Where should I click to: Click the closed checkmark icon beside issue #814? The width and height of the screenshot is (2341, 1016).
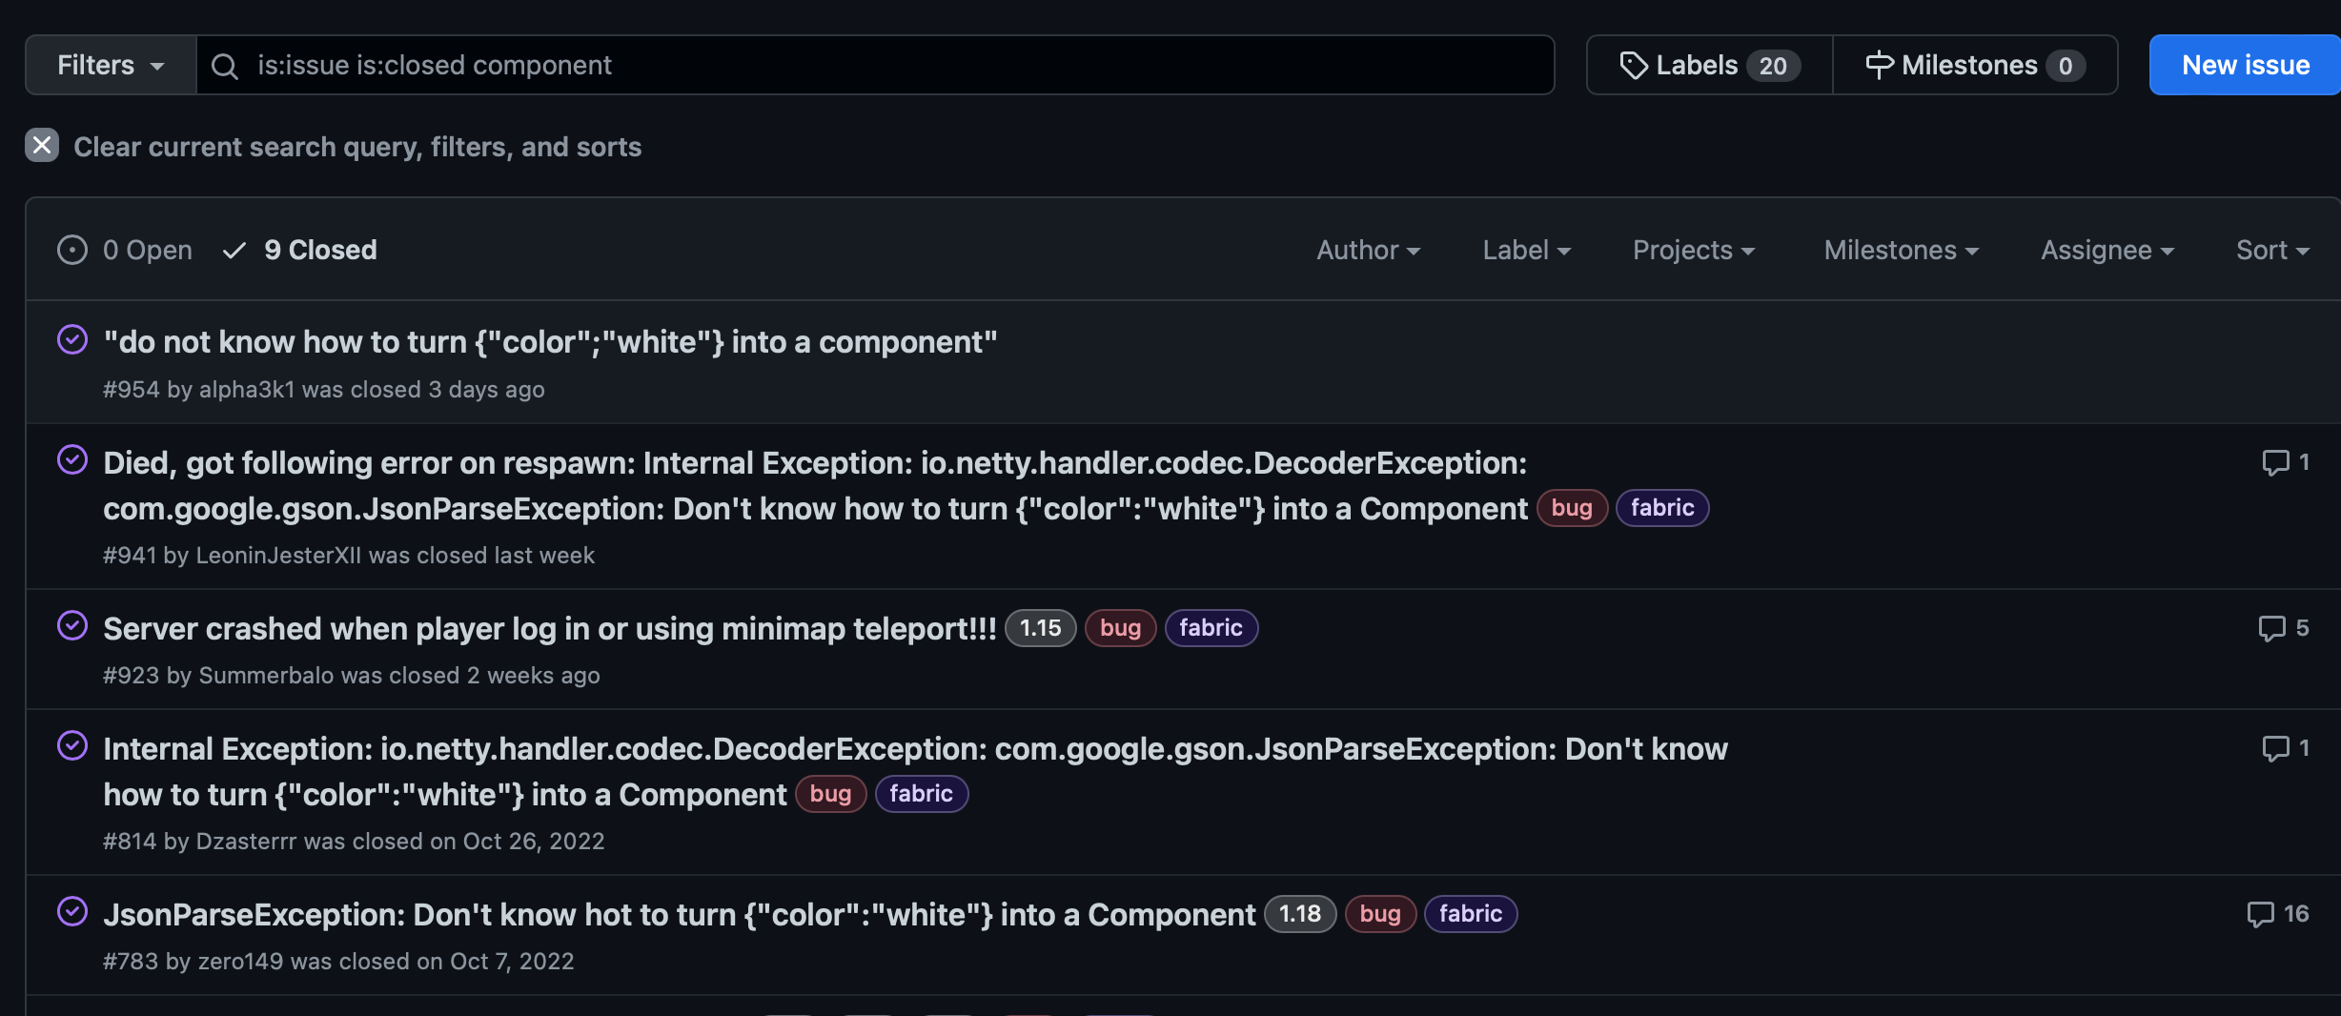click(x=72, y=744)
